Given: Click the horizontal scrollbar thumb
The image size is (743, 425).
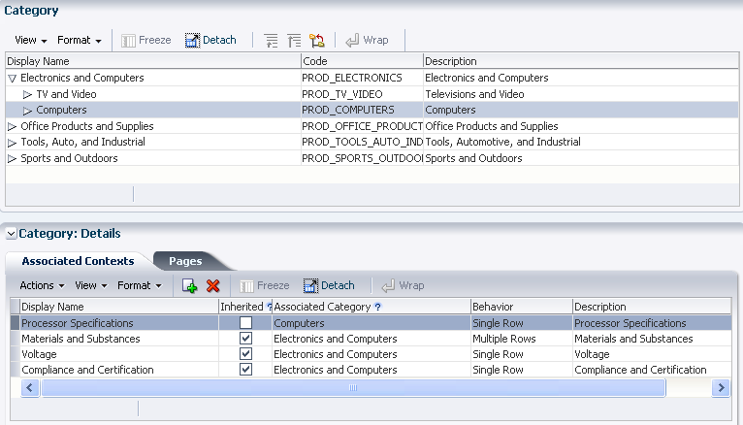Looking at the screenshot, I should (x=353, y=388).
